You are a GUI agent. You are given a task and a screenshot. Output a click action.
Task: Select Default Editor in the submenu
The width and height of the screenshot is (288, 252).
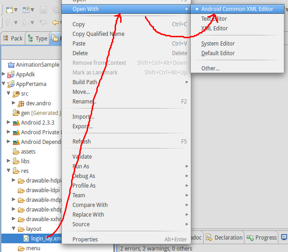coord(237,53)
